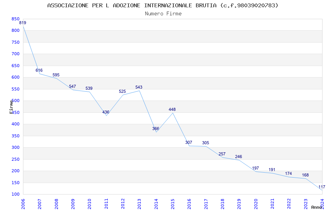
Task: Click the data label 305
Action: point(206,143)
